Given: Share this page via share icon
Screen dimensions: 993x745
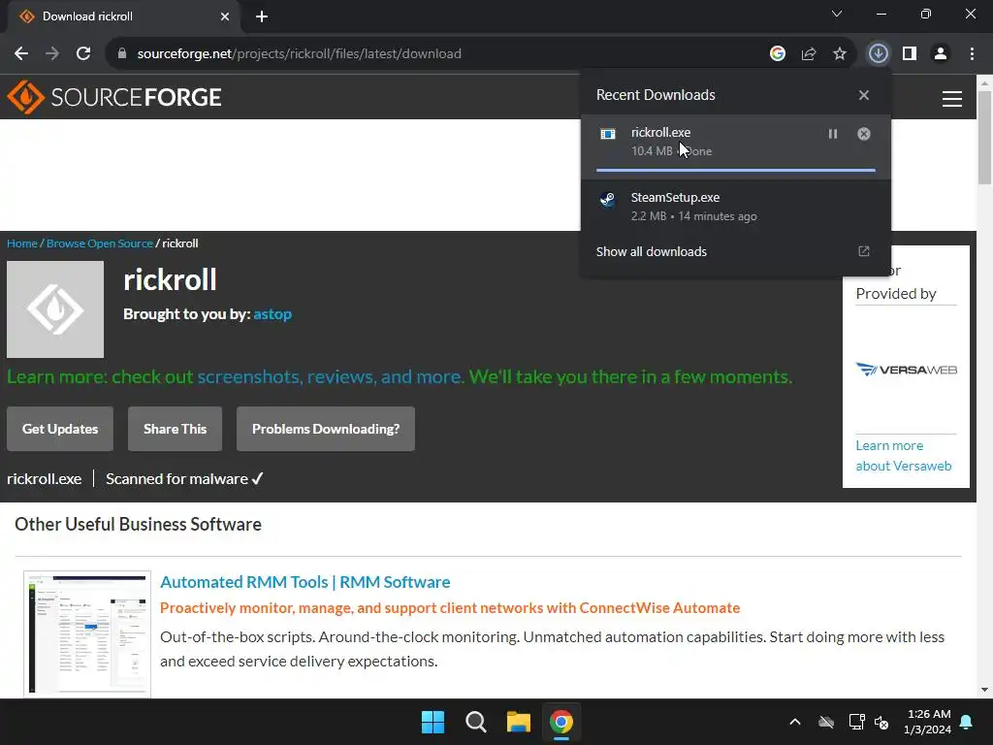Looking at the screenshot, I should point(809,54).
